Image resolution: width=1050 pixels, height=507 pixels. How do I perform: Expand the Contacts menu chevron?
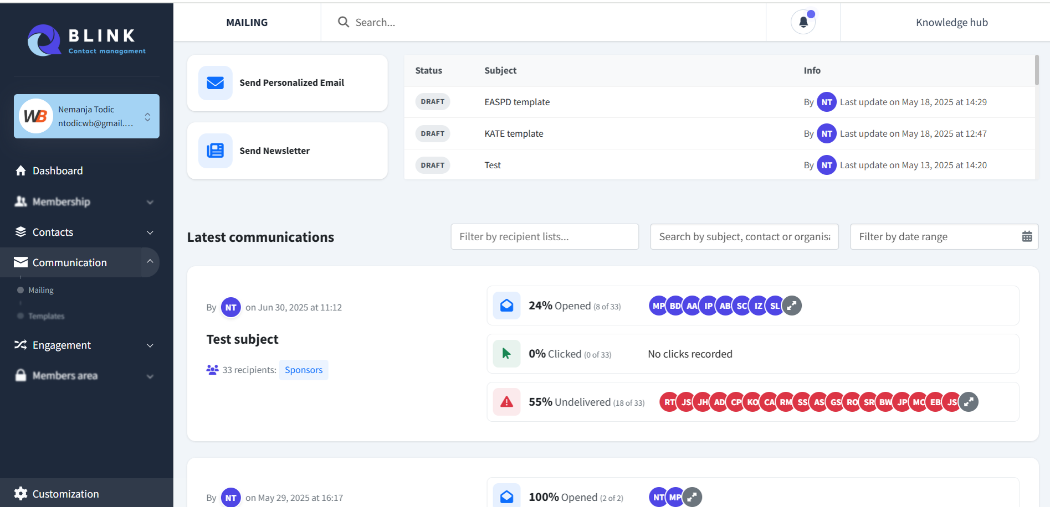pyautogui.click(x=150, y=232)
